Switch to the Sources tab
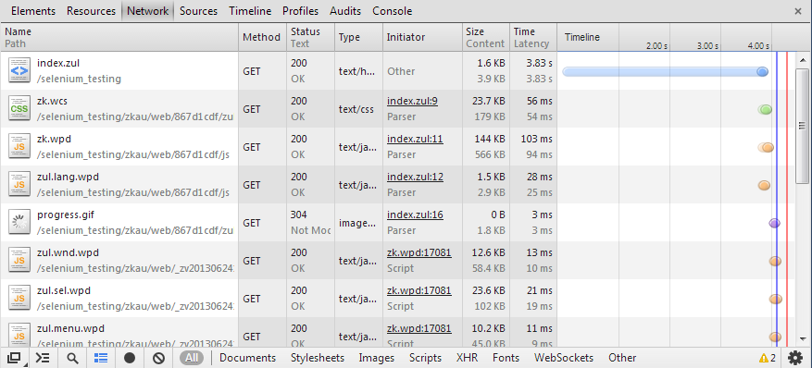Screen dimensions: 812x368 198,11
